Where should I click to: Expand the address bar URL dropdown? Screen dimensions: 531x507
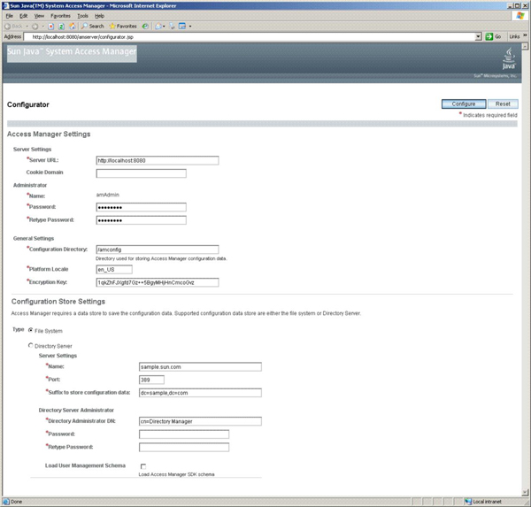point(478,36)
